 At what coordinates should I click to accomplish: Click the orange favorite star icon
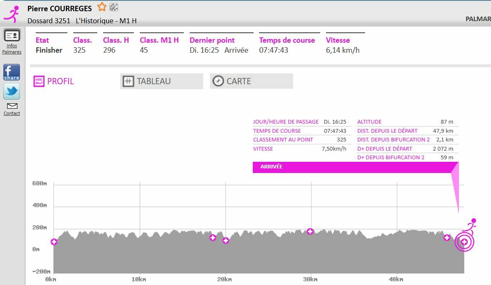[102, 7]
